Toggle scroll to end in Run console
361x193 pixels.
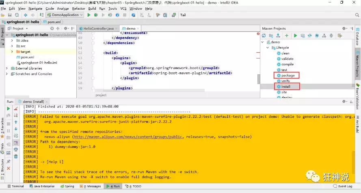point(16,143)
